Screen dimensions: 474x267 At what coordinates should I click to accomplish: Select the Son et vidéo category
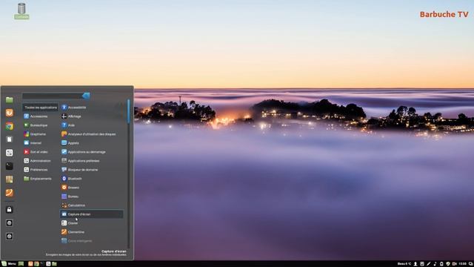[36, 151]
